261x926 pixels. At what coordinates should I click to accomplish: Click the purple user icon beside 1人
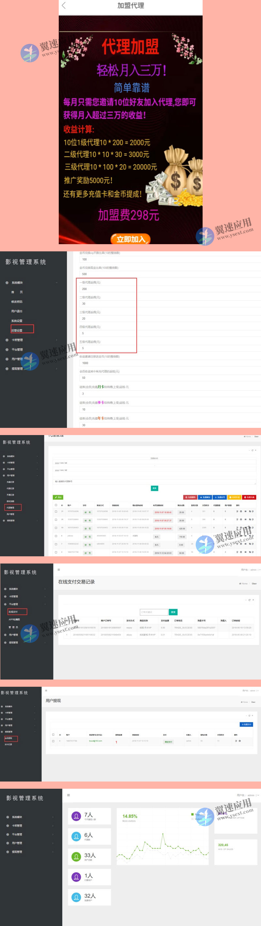tap(76, 877)
